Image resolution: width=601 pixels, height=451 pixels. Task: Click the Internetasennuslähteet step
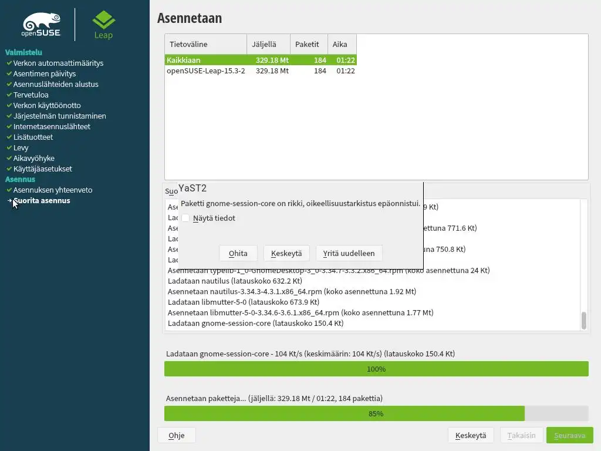[52, 127]
